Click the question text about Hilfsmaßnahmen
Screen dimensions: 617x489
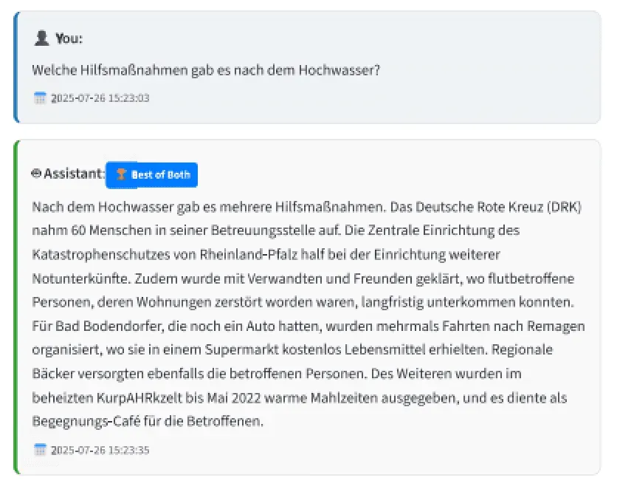(206, 70)
